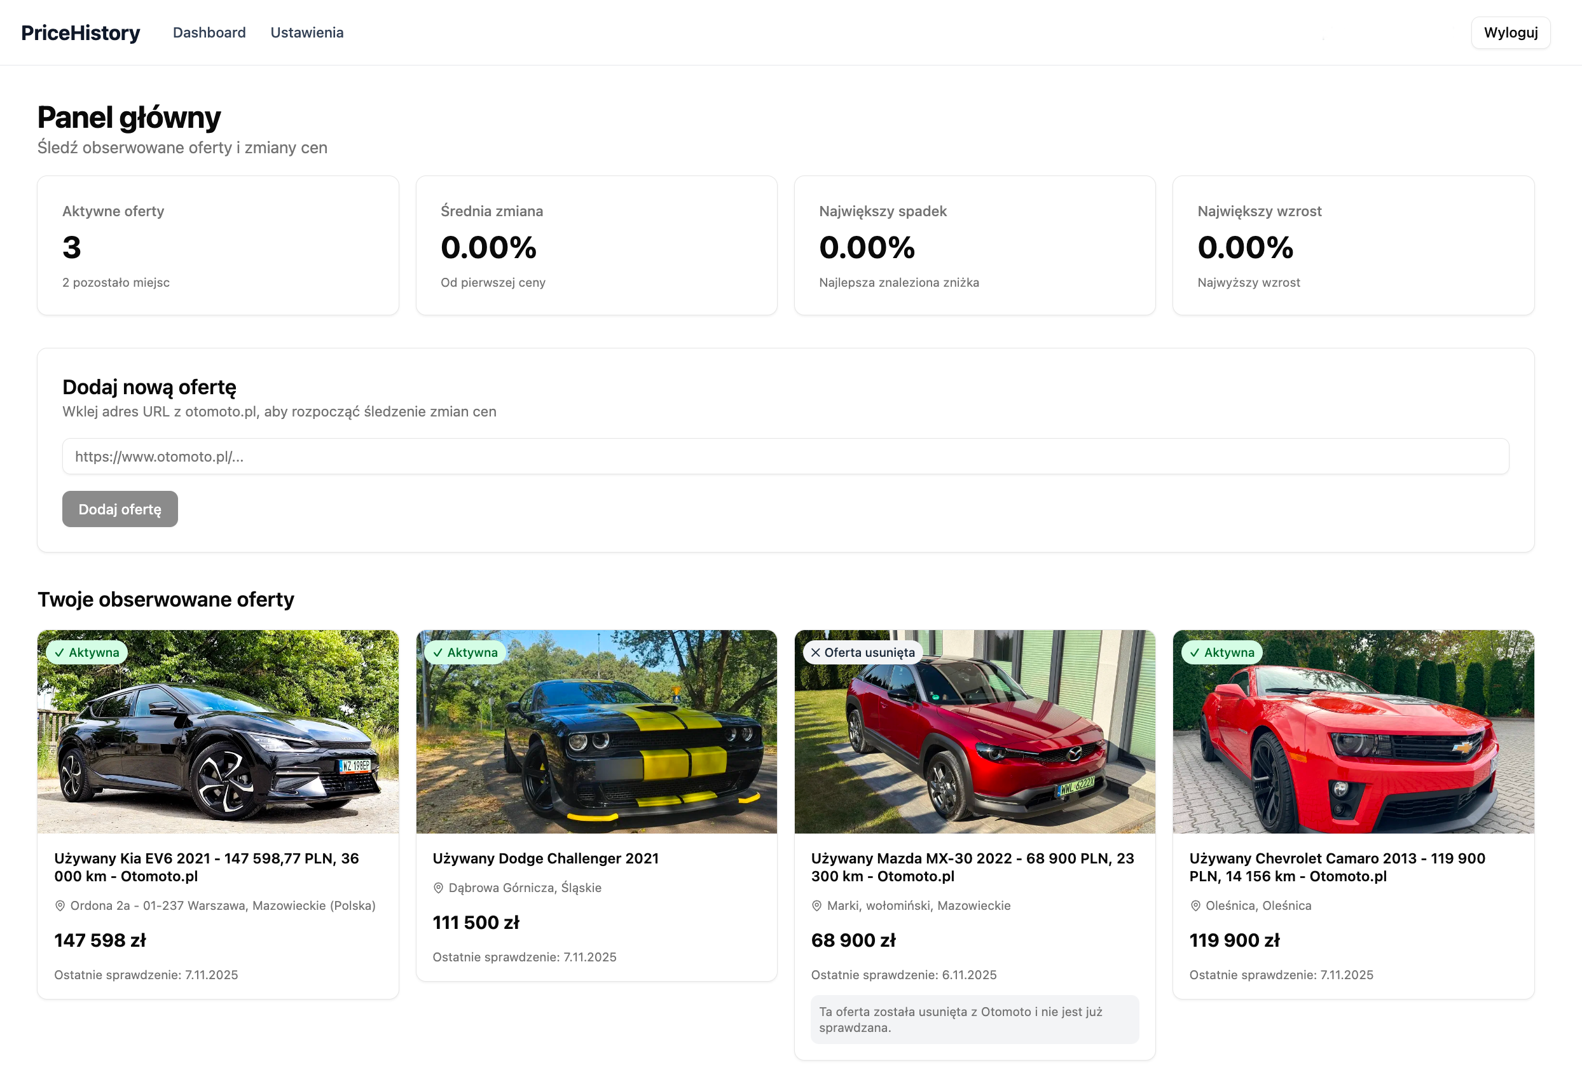This screenshot has height=1072, width=1582.
Task: Open the Dodge Challenger 2021 offer title
Action: (546, 858)
